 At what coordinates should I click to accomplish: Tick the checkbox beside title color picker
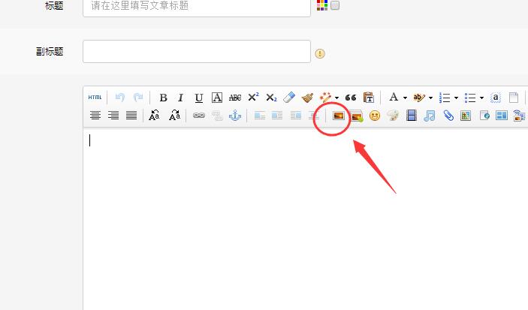tap(335, 5)
